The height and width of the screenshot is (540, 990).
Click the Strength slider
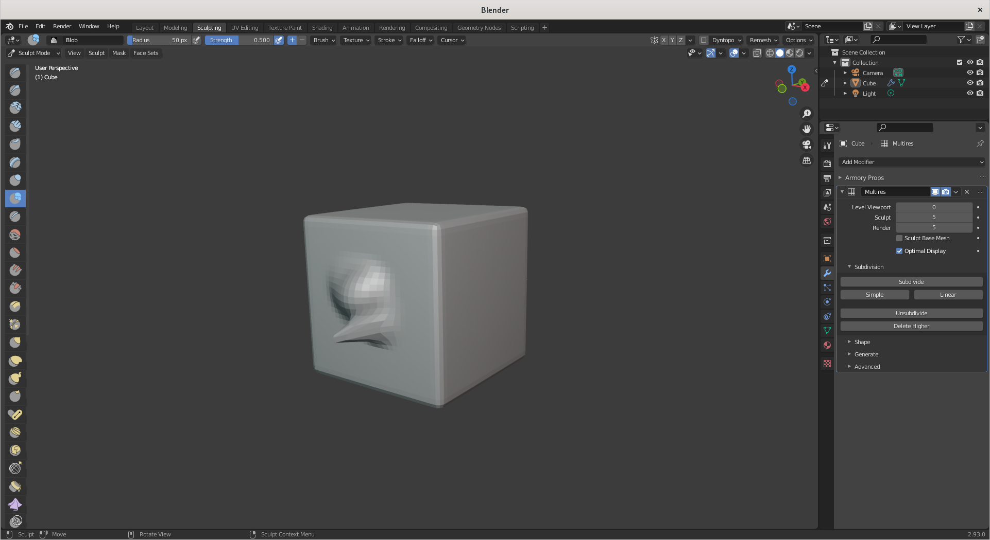239,40
